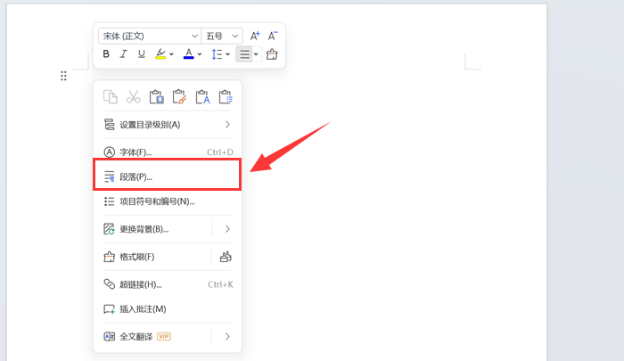Expand the 设置目录级别 submenu chevron

tap(227, 125)
